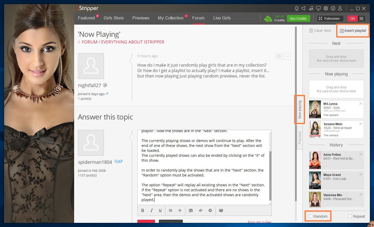Viewport: 374px width, 227px height.
Task: Click the user account icon in title bar
Action: pos(340,8)
